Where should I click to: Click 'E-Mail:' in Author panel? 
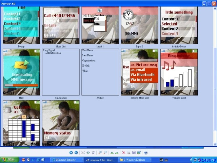click(x=86, y=66)
